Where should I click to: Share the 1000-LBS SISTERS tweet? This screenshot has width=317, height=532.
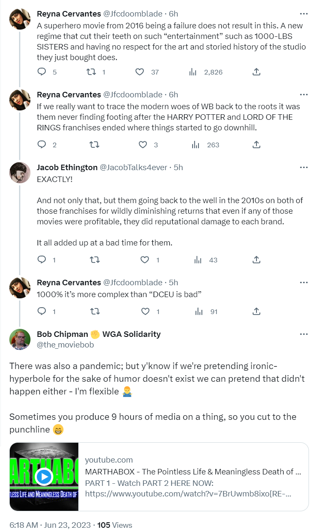(x=256, y=72)
